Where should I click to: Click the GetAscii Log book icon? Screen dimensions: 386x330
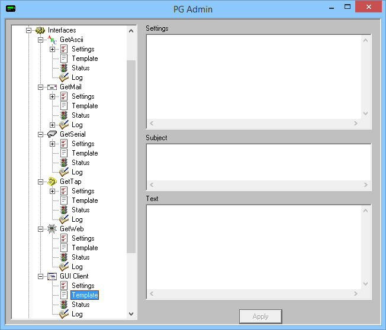64,77
